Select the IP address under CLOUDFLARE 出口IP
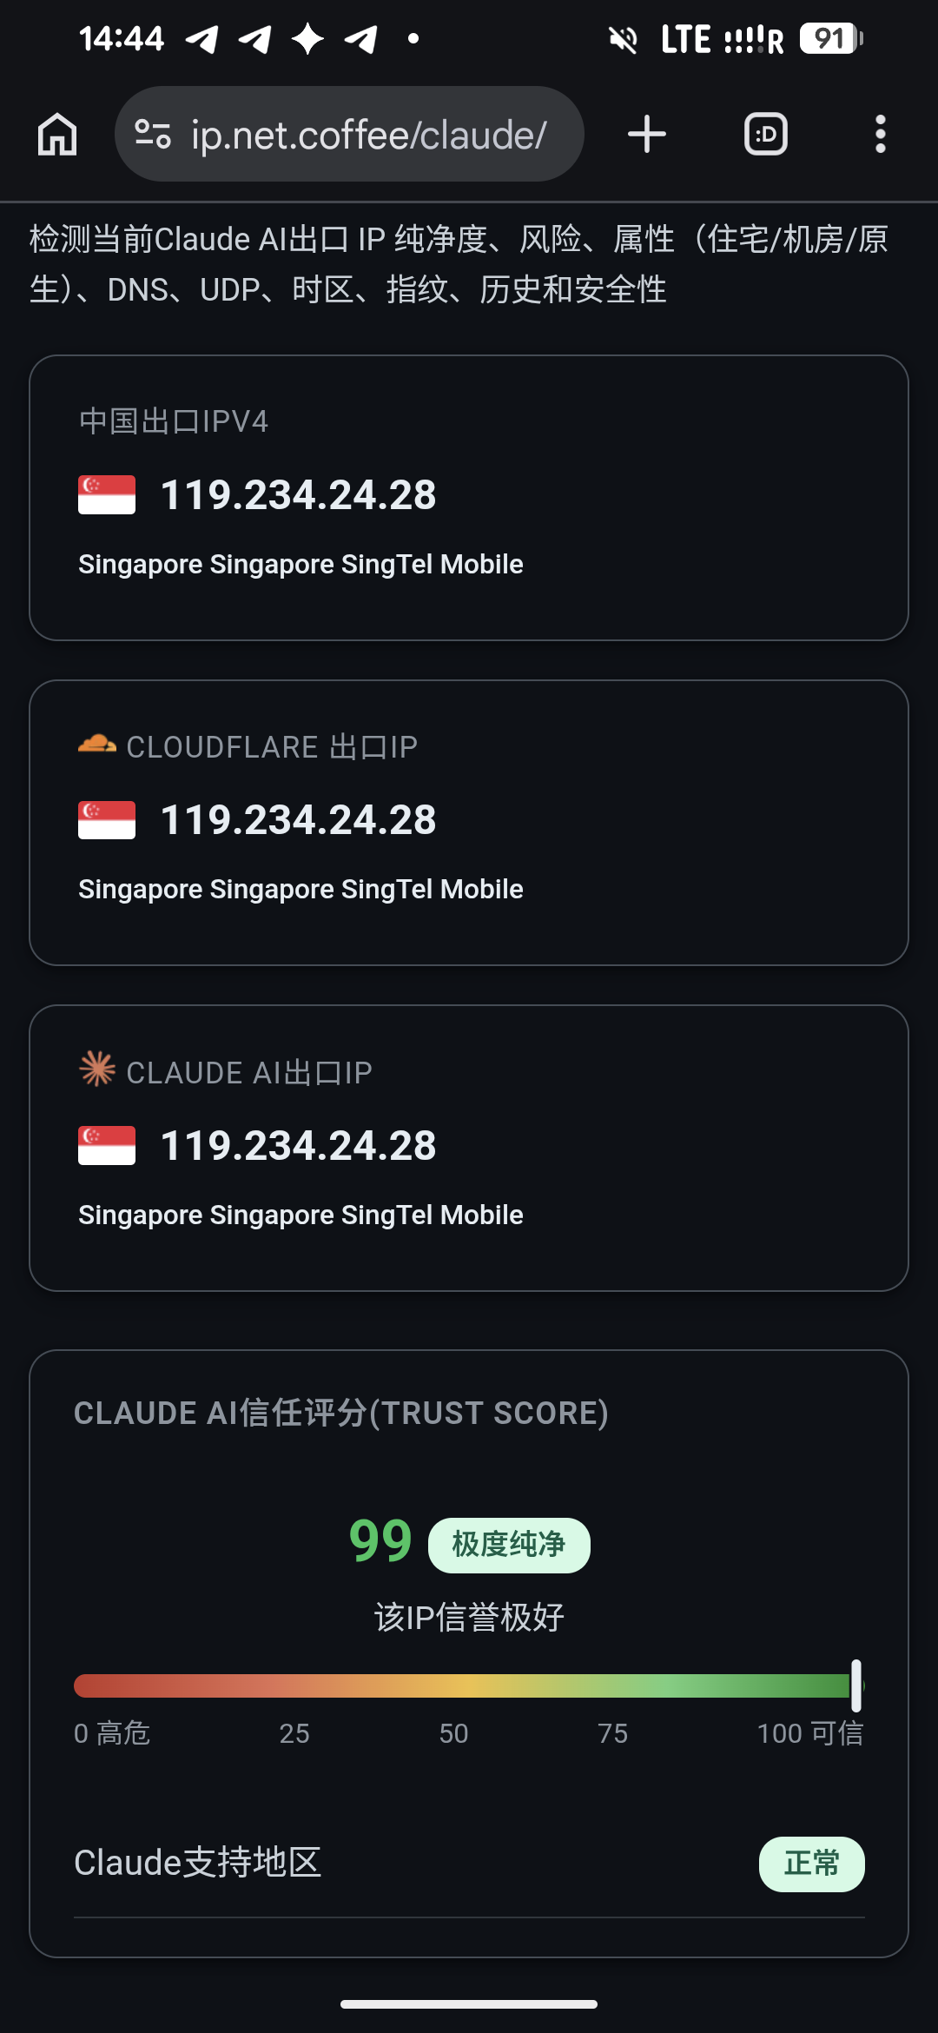938x2033 pixels. [x=299, y=820]
